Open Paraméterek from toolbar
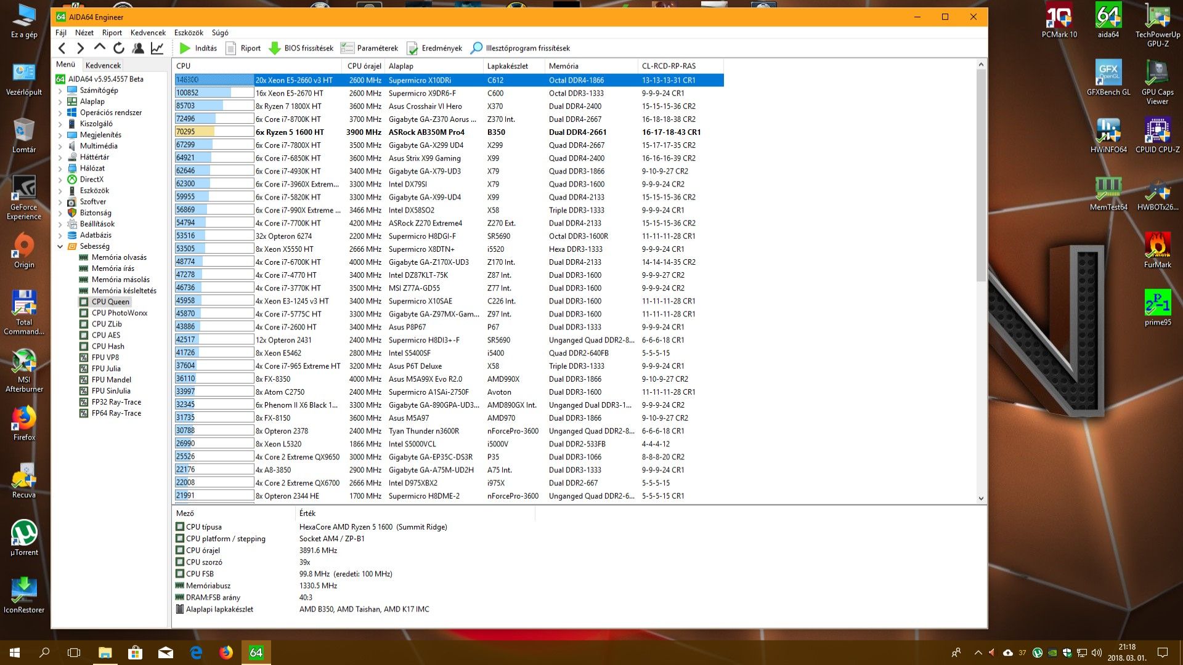This screenshot has width=1183, height=665. [x=370, y=48]
